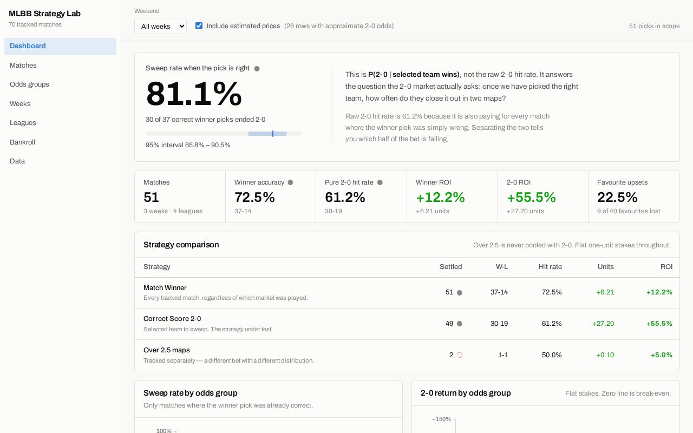
Task: Click the Over 2.5 maps strategy name
Action: [167, 350]
